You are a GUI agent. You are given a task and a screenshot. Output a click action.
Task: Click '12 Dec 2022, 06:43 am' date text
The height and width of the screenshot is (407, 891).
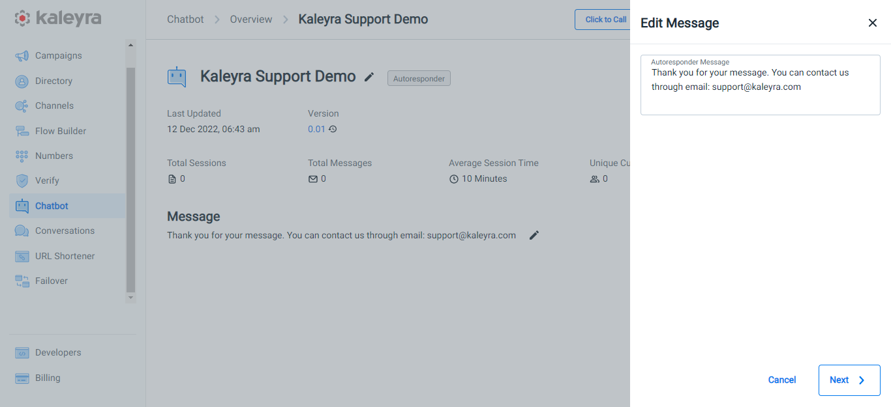pos(213,129)
